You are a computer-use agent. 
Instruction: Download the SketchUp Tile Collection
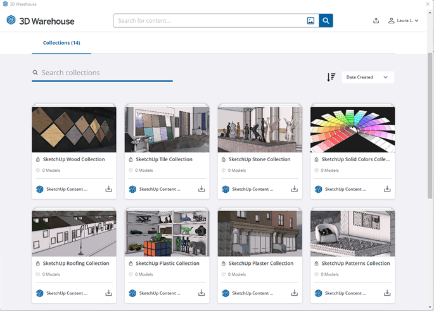pos(201,189)
